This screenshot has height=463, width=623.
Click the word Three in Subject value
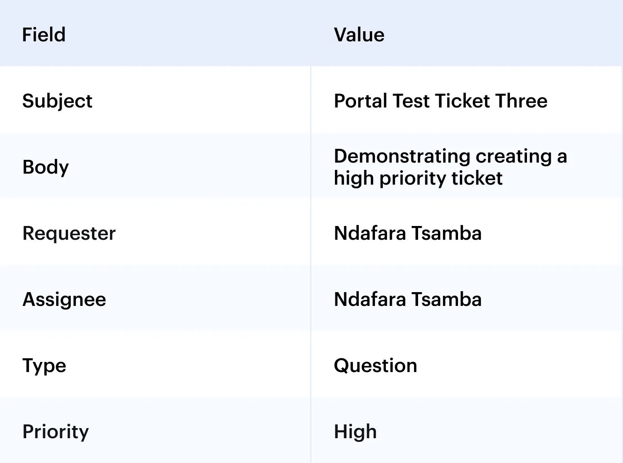pos(521,101)
